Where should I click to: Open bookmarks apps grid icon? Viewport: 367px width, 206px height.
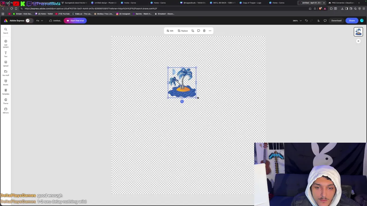pos(3,14)
